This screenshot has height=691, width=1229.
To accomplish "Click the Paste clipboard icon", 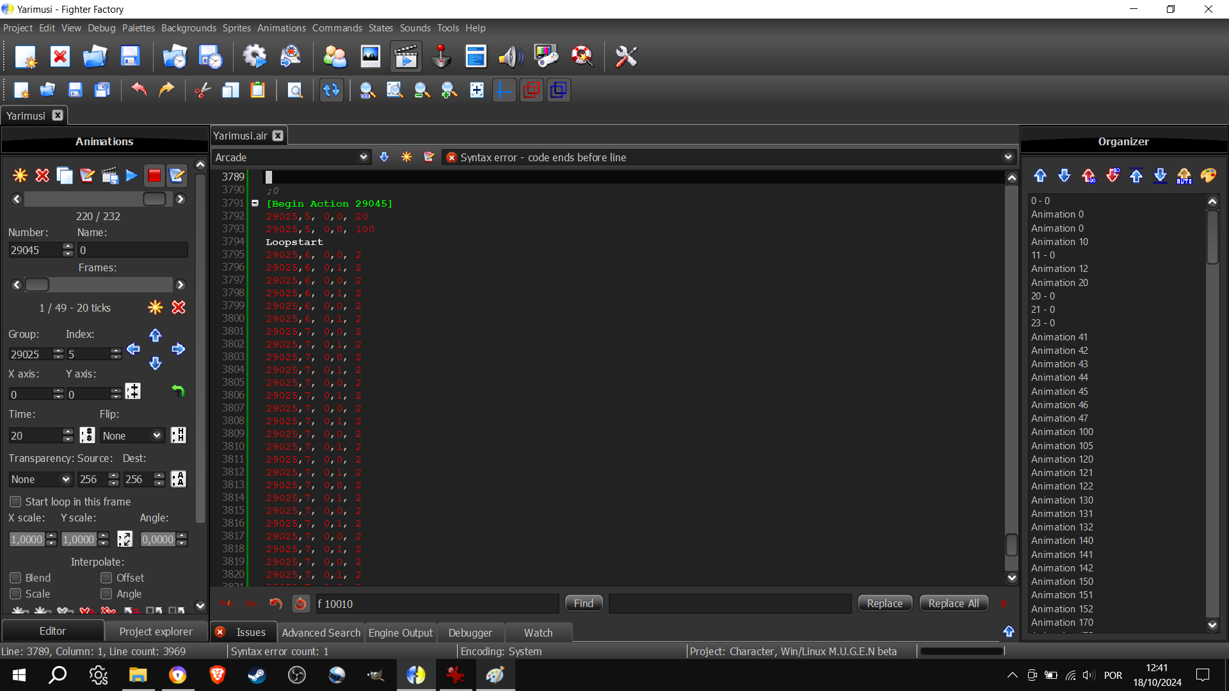I will pyautogui.click(x=258, y=90).
